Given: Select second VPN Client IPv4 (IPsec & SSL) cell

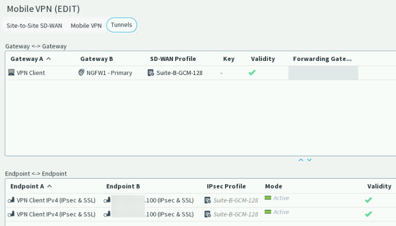Looking at the screenshot, I should coord(56,214).
